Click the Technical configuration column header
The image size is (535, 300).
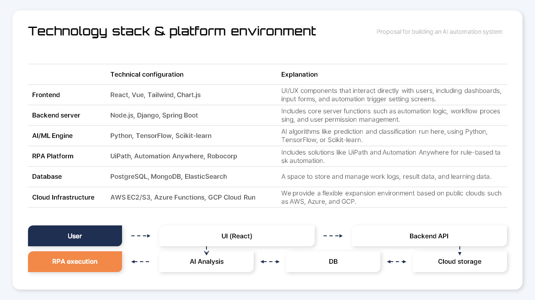tap(147, 75)
